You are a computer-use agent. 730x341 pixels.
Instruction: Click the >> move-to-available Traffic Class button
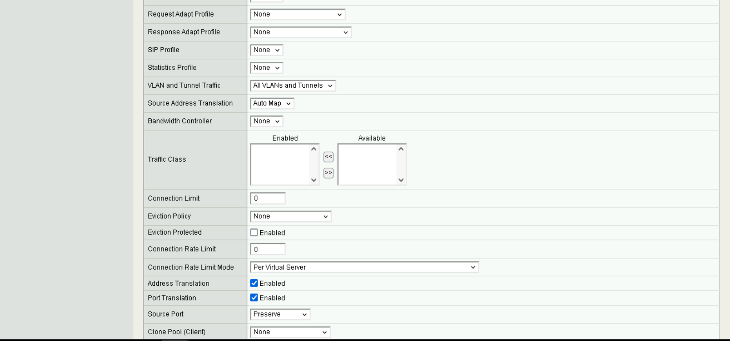pyautogui.click(x=328, y=173)
